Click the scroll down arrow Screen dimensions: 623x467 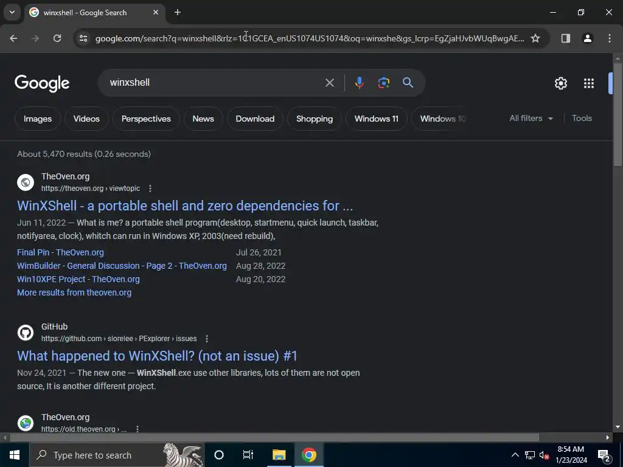[x=618, y=427]
